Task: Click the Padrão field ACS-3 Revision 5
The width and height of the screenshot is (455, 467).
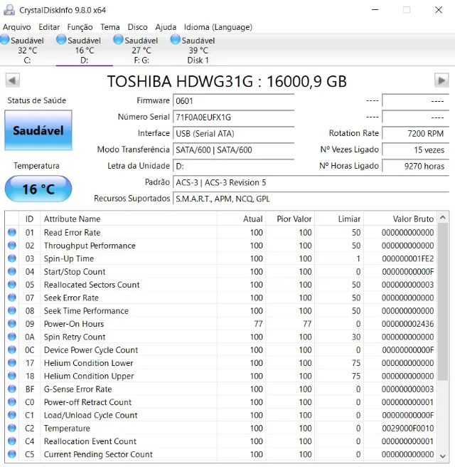Action: 311,182
